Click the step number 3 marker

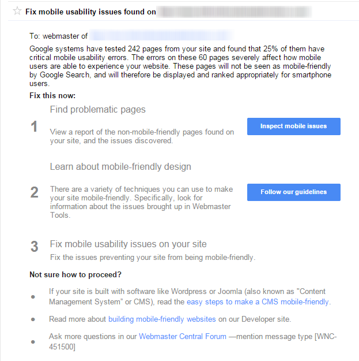[x=35, y=247]
